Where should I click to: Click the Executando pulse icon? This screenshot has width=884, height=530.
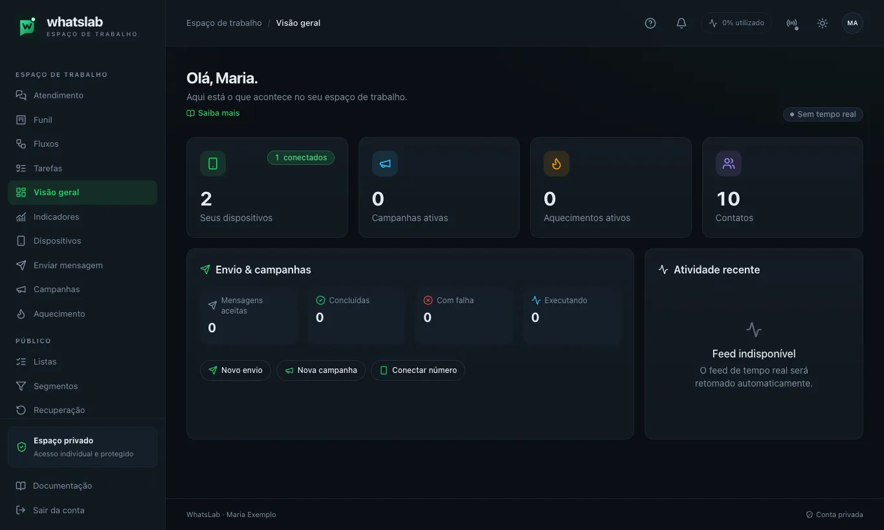coord(536,301)
